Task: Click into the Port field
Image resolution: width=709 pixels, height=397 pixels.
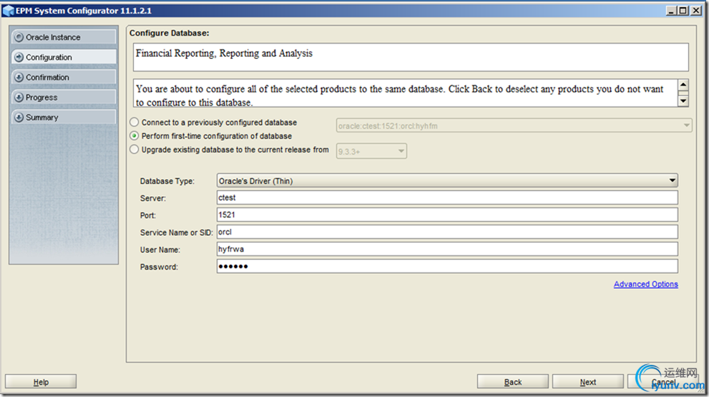Action: pos(447,215)
